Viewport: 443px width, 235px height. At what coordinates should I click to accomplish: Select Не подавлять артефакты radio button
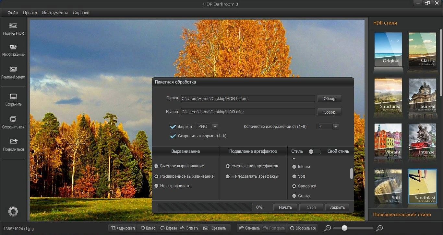pos(228,176)
